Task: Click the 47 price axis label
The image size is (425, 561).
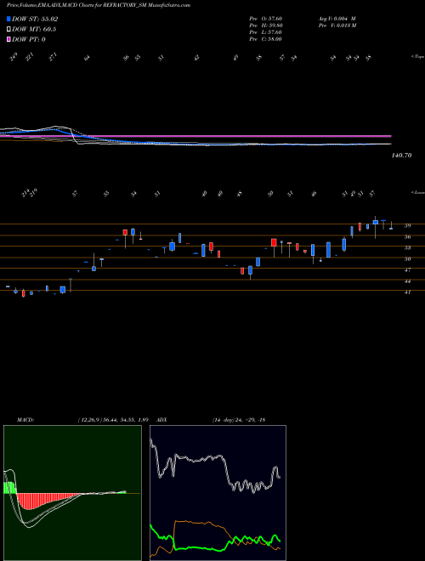Action: point(407,270)
